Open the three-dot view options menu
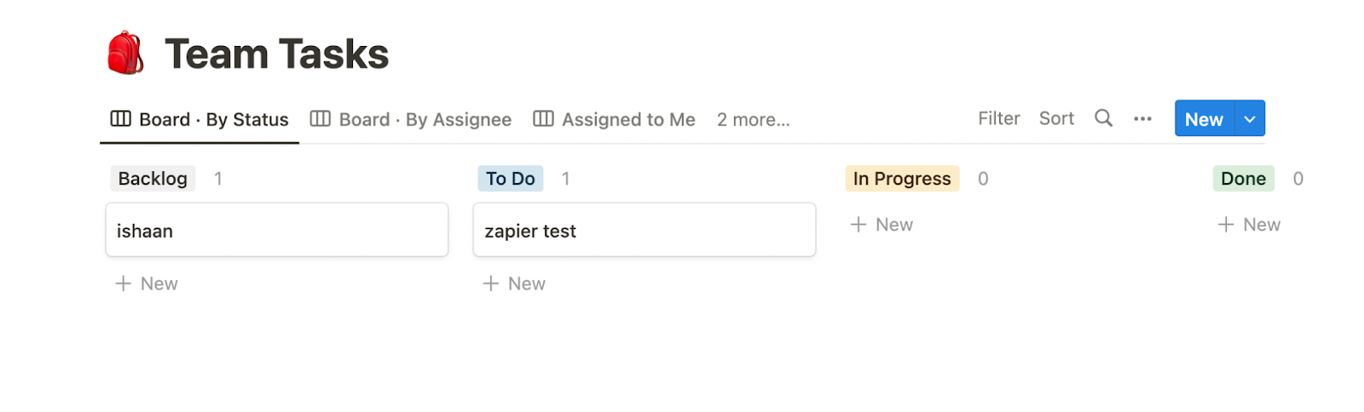 (1142, 119)
